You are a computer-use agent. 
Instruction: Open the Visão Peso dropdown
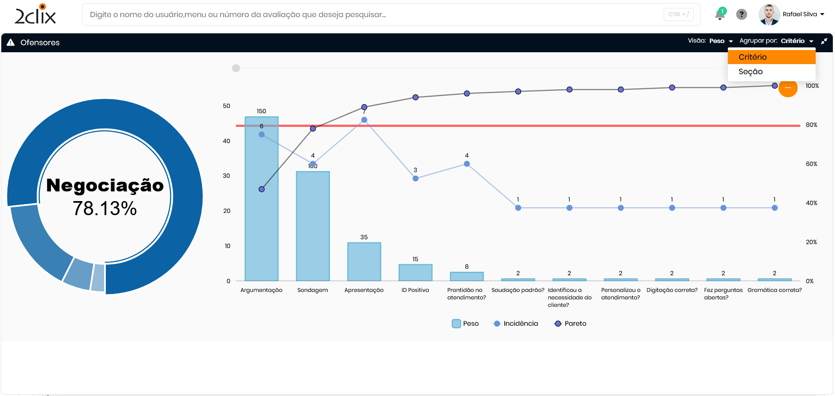pos(720,41)
